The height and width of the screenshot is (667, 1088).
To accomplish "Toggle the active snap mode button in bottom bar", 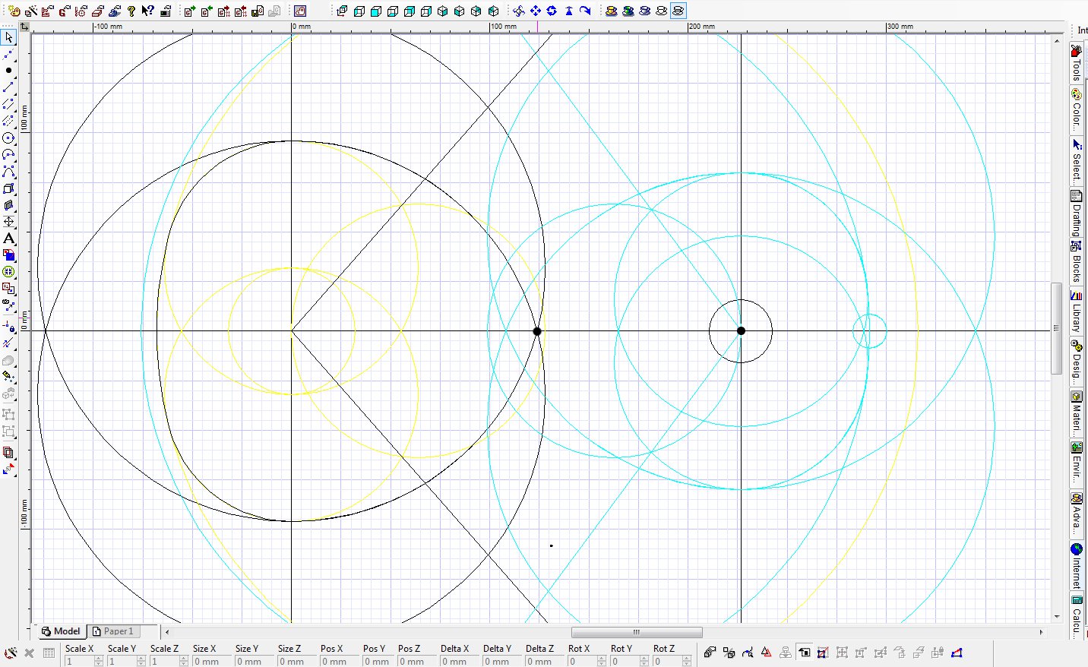I will pyautogui.click(x=805, y=653).
